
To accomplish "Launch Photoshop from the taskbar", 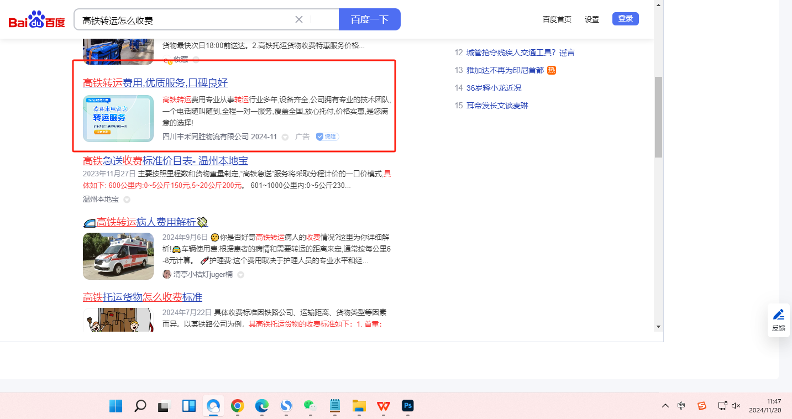I will [x=408, y=406].
